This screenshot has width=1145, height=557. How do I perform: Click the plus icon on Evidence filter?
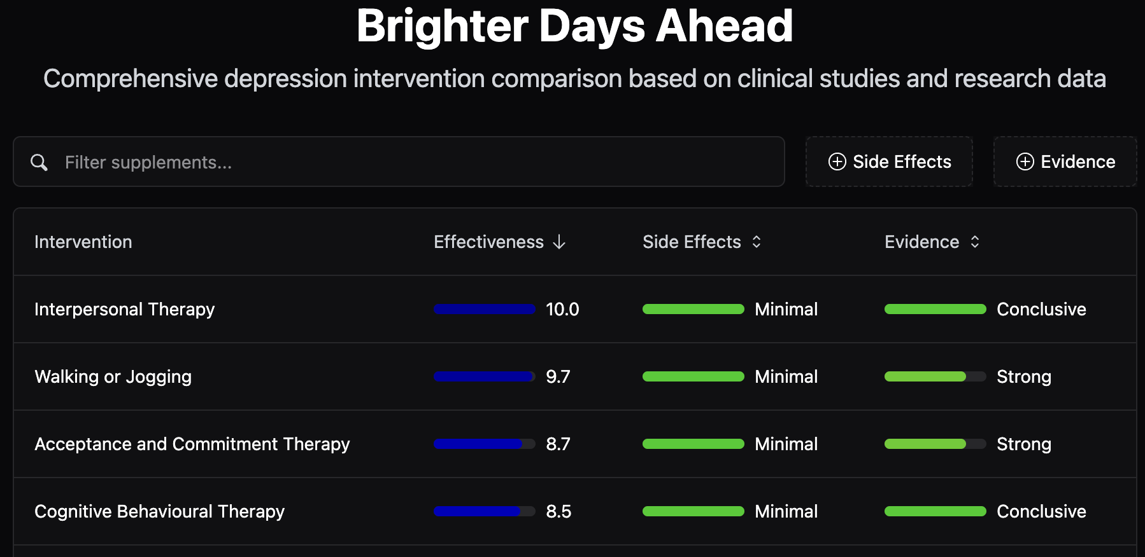click(x=1025, y=162)
